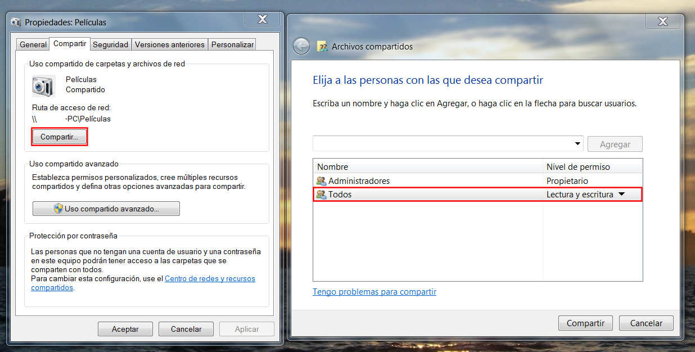Click the Nombre column header
This screenshot has height=352, width=695.
[428, 166]
